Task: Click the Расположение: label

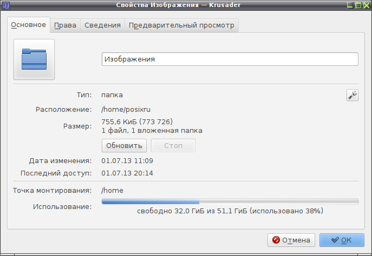Action: coord(63,110)
